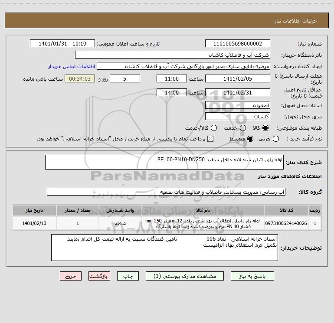The image size is (334, 323).
Task: Click the پاسخ به نیاز button
Action: tap(252, 276)
